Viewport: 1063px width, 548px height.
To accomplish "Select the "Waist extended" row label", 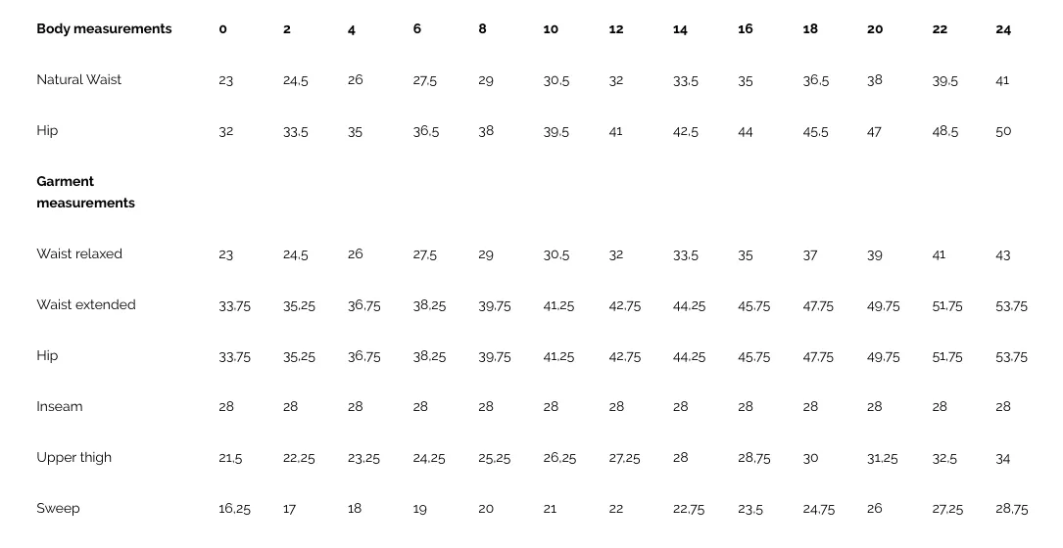I will (x=86, y=304).
